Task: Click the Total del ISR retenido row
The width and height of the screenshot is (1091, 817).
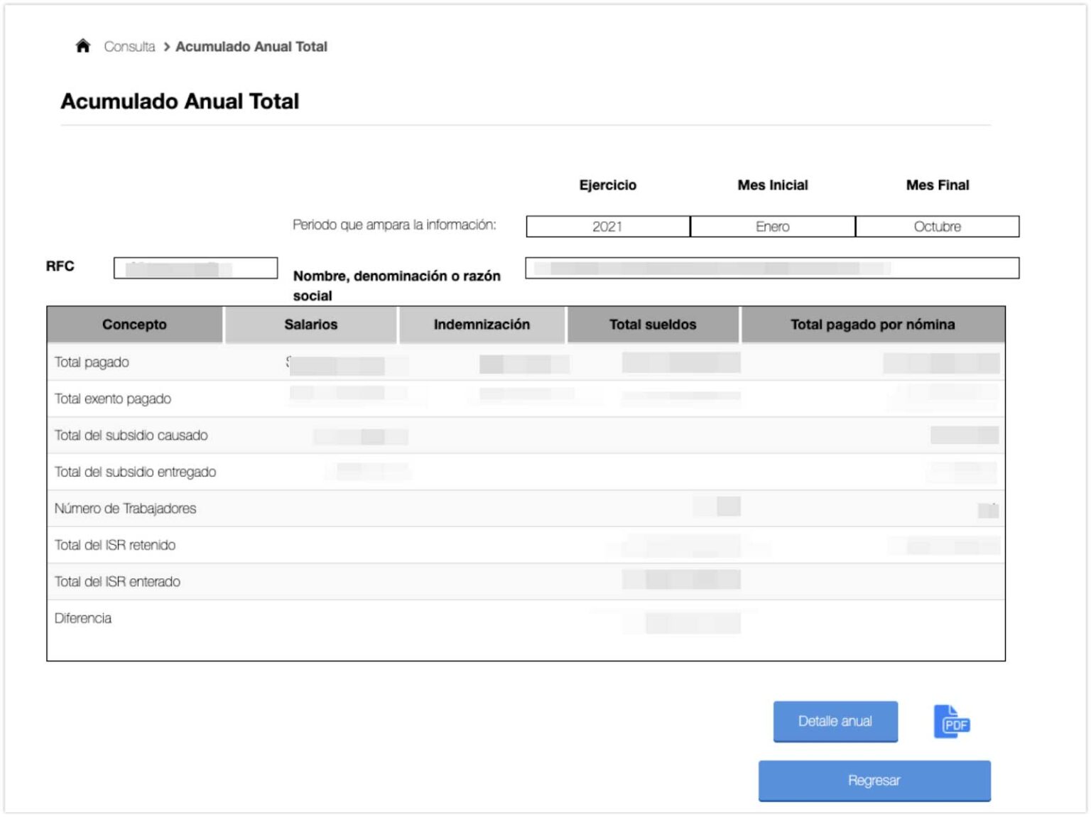Action: tap(115, 545)
